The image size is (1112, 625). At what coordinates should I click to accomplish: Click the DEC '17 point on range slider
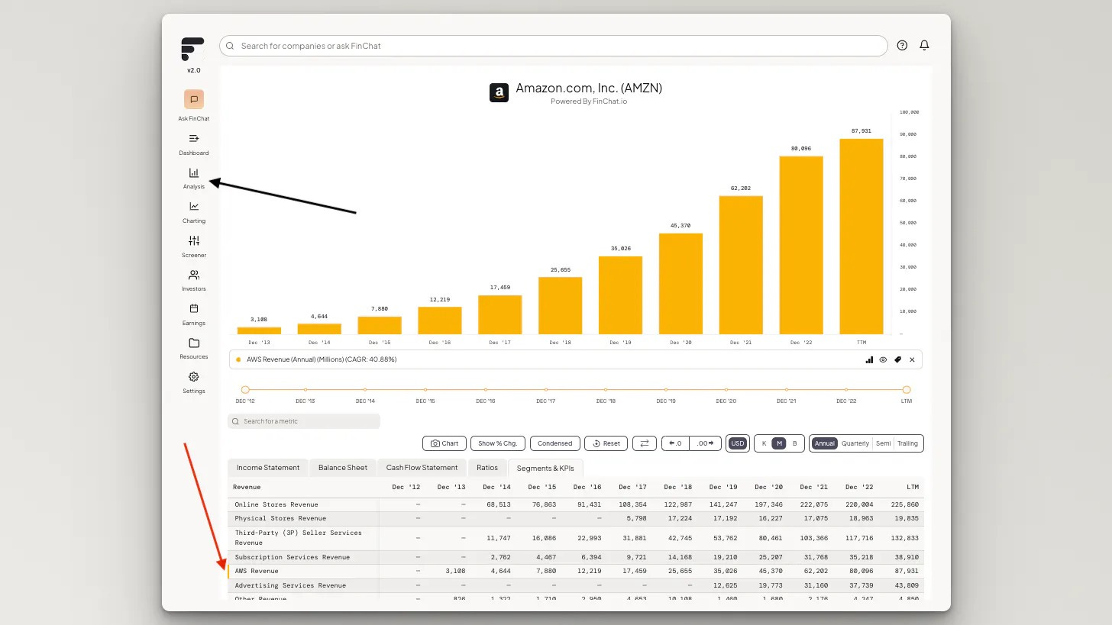[x=545, y=389]
